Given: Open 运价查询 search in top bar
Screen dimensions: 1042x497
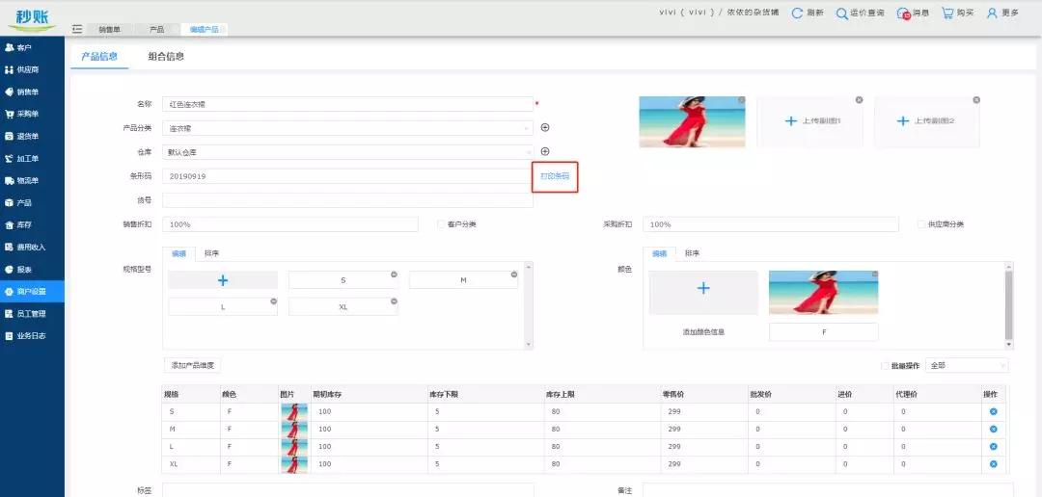Looking at the screenshot, I should tap(860, 13).
